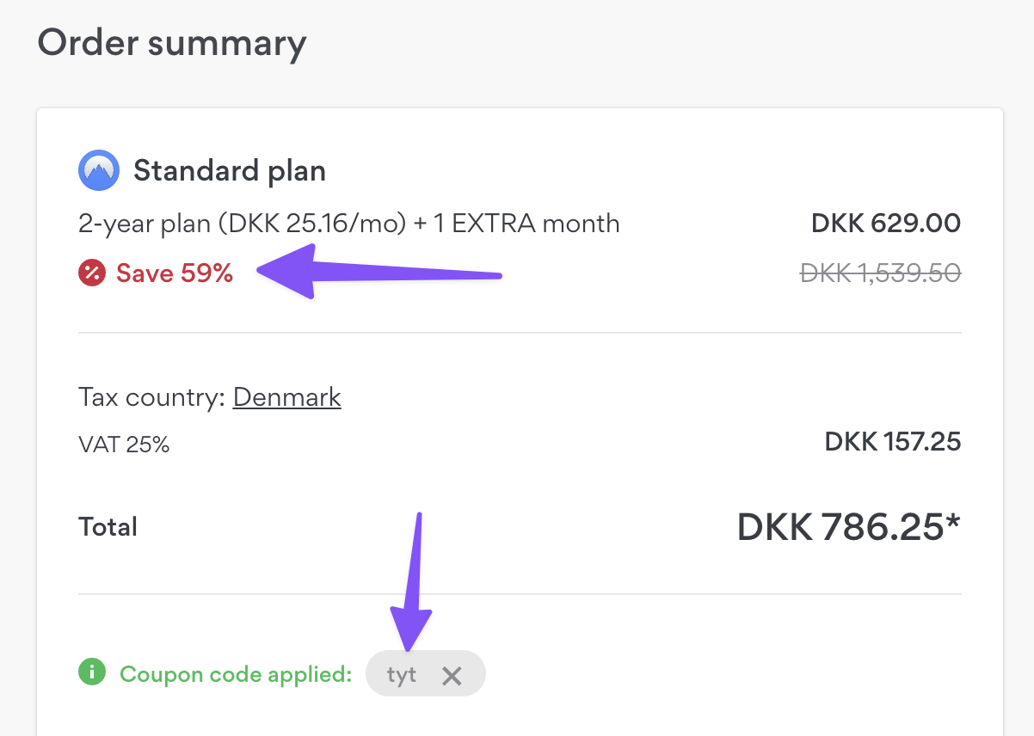Screen dimensions: 1034x736
Task: Click the Total amount DKK 786.25
Action: (848, 526)
